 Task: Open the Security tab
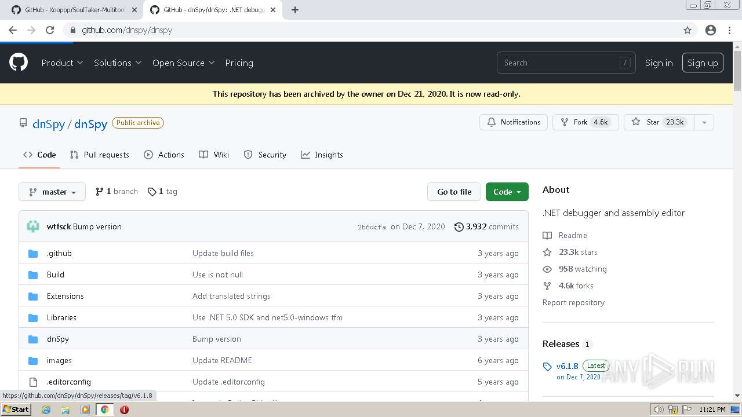(265, 155)
